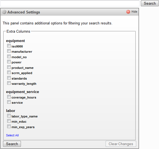Click the Select All link
This screenshot has height=149, width=159.
coord(12,135)
